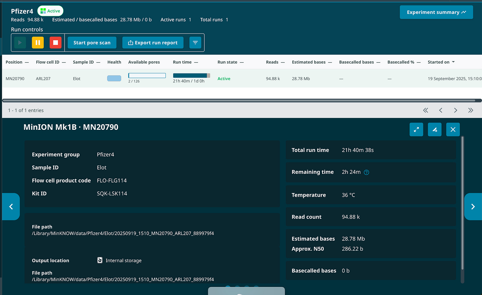Go to first page of entries
482x295 pixels.
point(426,110)
